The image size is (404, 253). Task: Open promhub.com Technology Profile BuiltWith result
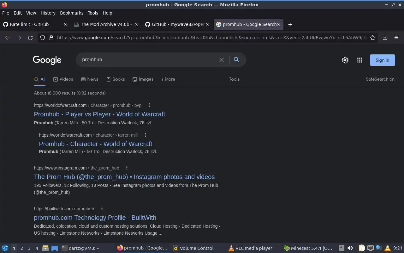[95, 218]
